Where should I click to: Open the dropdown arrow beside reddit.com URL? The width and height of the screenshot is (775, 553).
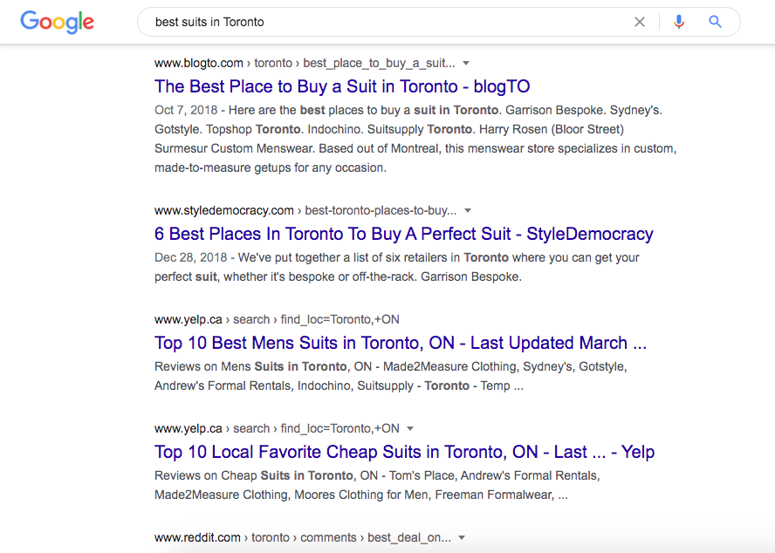pyautogui.click(x=462, y=537)
